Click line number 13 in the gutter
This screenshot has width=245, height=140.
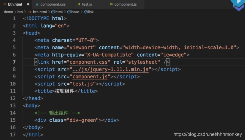[13, 106]
